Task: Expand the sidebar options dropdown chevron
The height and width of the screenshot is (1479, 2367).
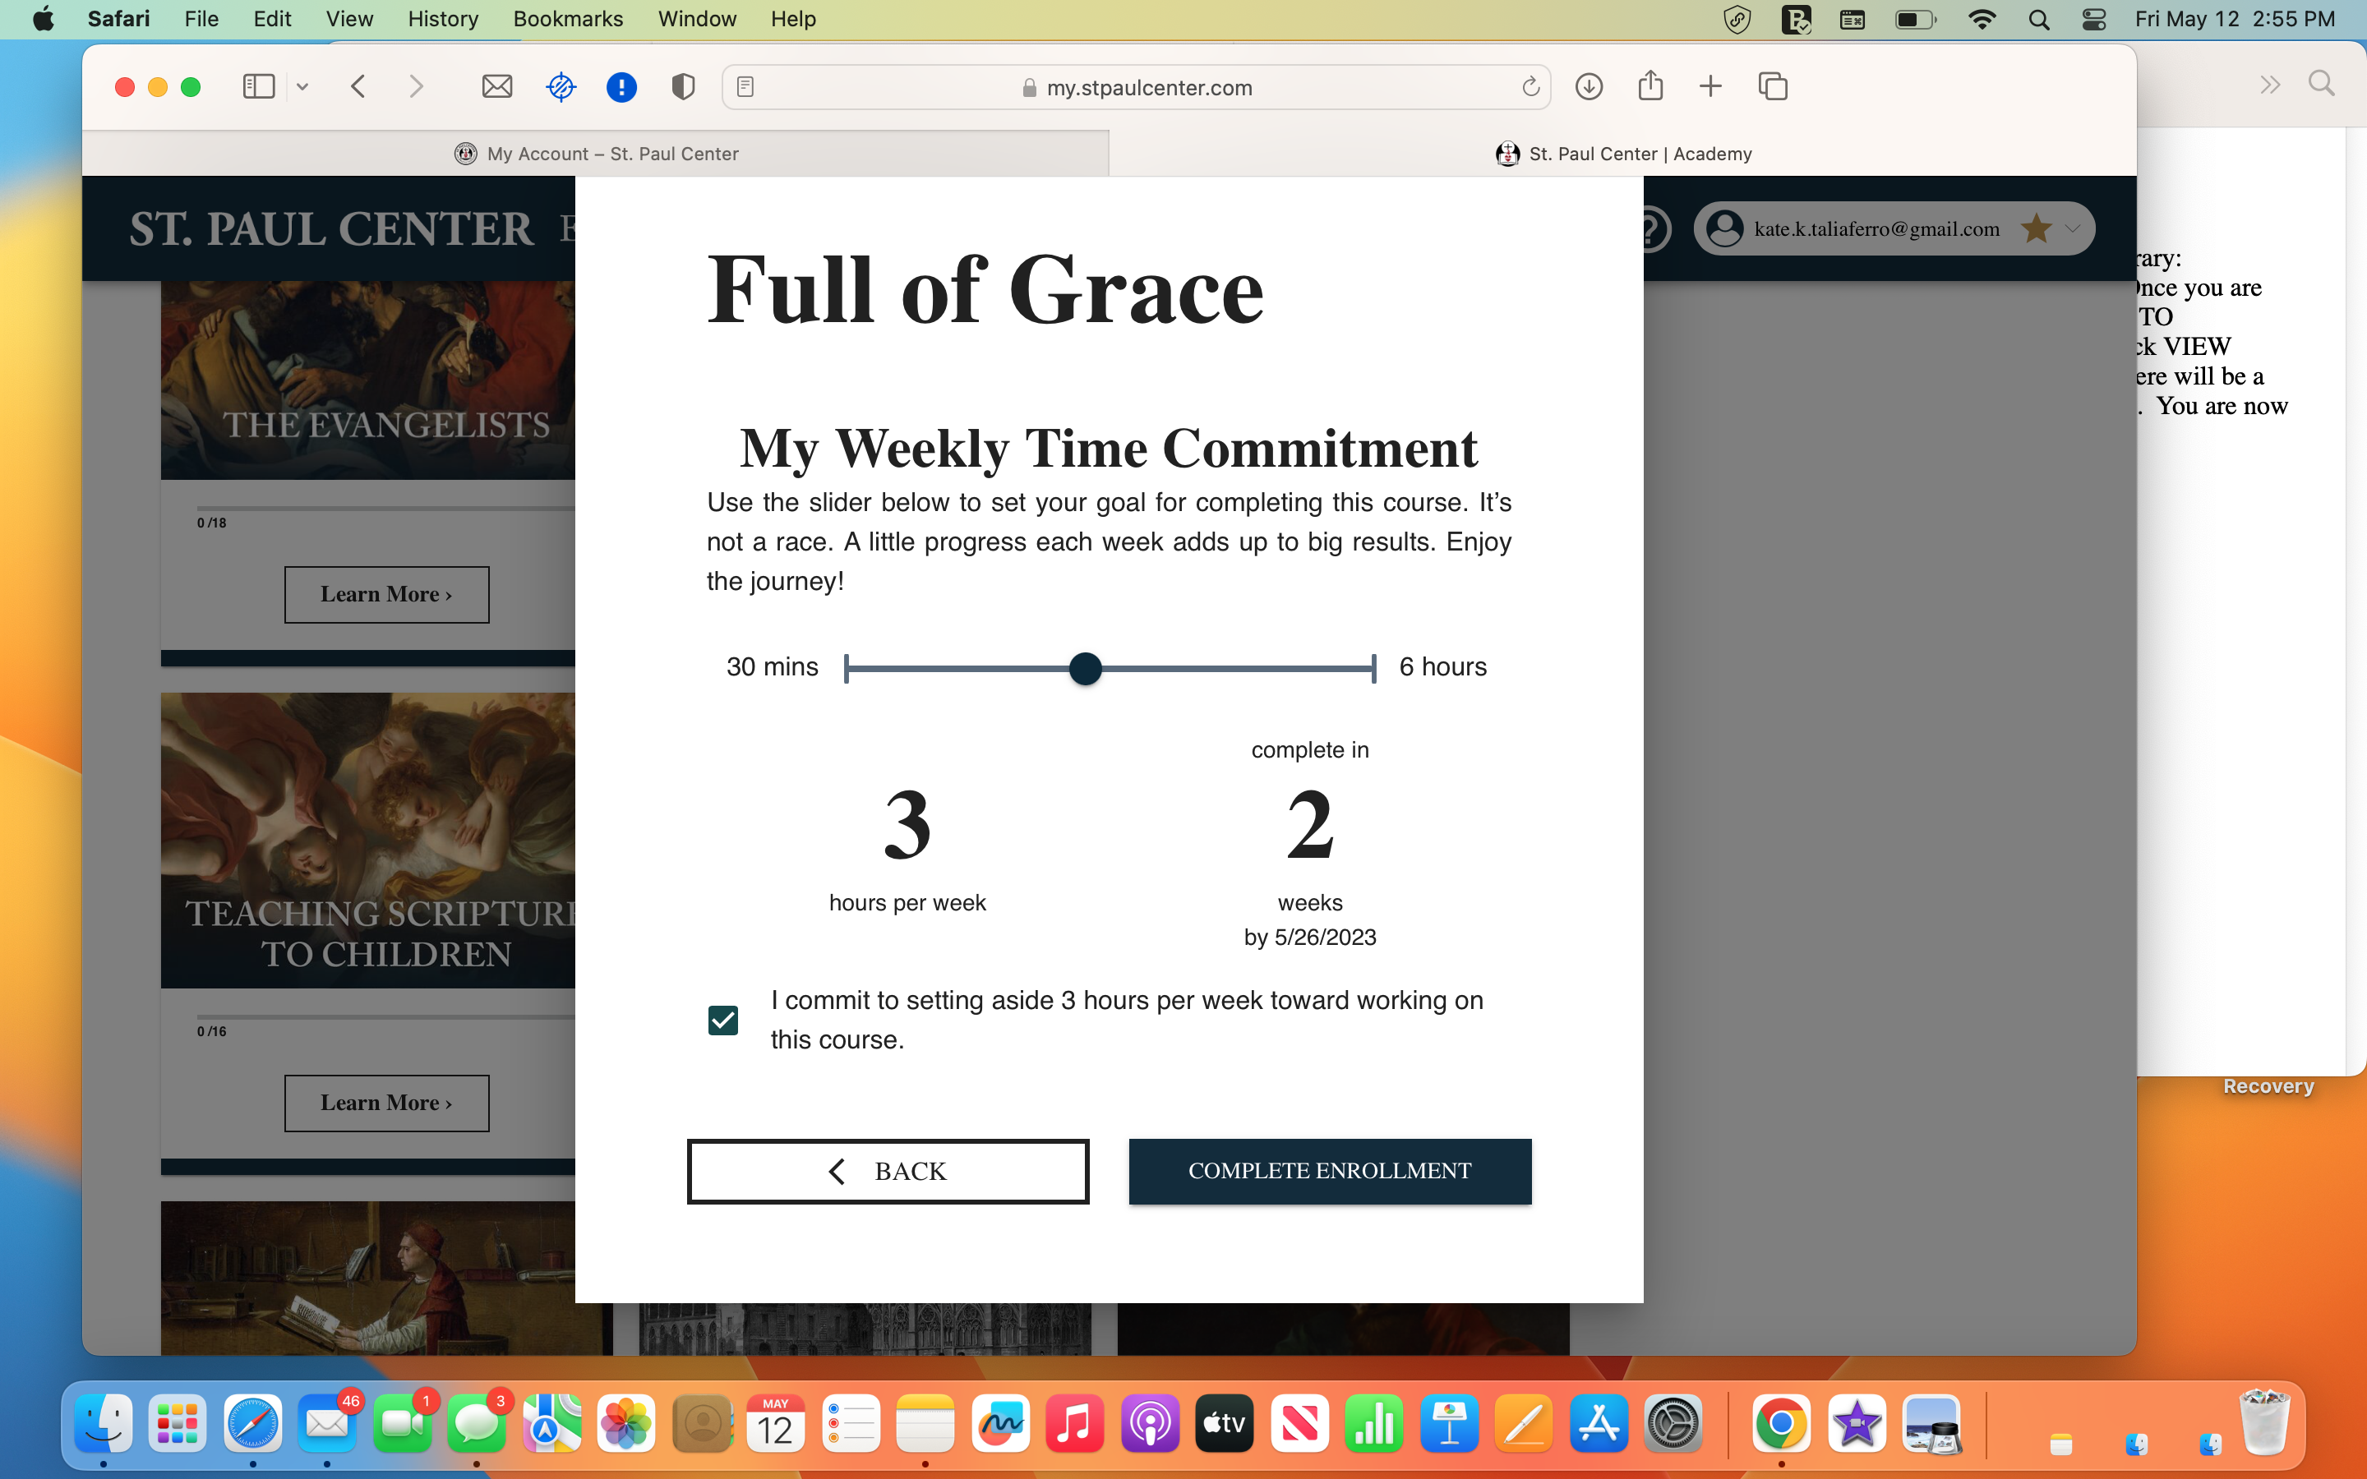Action: [x=302, y=87]
